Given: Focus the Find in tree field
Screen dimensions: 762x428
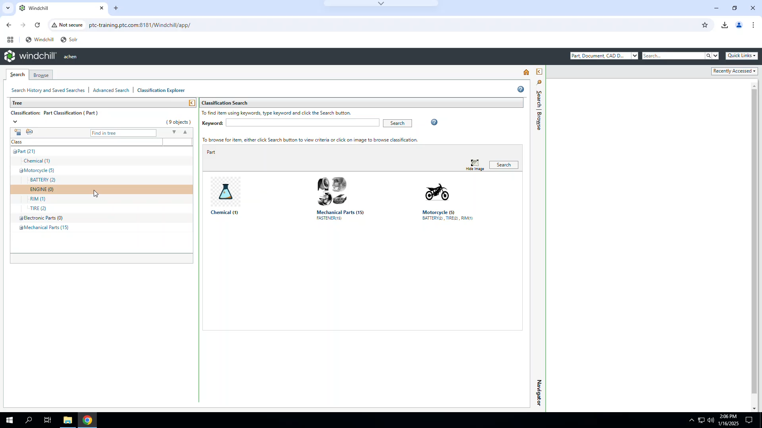Looking at the screenshot, I should [123, 133].
